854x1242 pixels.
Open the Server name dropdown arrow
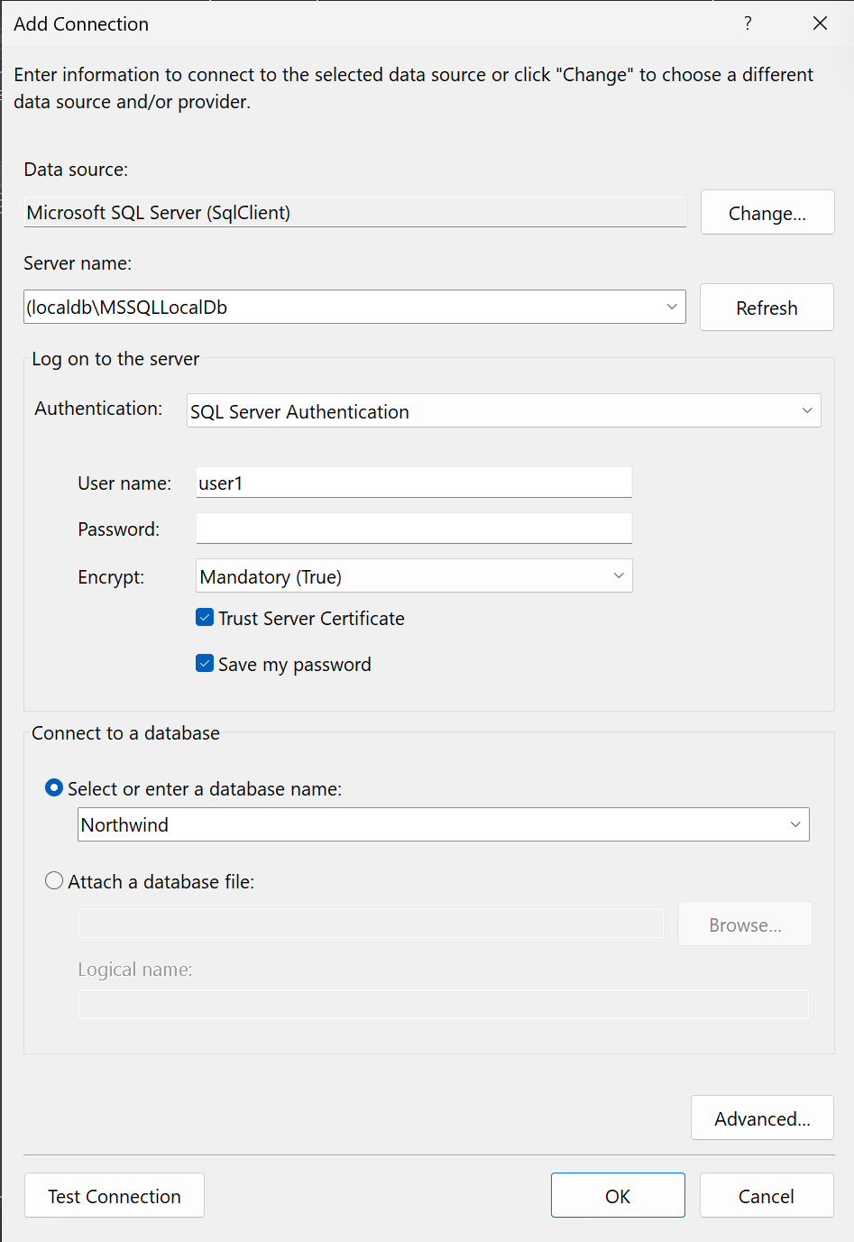pyautogui.click(x=672, y=307)
